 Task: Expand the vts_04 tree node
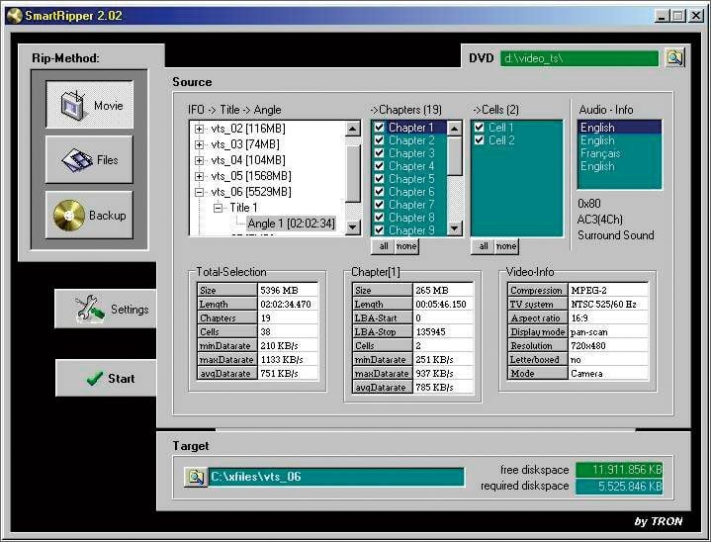[199, 160]
